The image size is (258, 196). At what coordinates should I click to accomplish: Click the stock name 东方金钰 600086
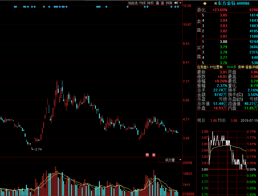click(234, 3)
